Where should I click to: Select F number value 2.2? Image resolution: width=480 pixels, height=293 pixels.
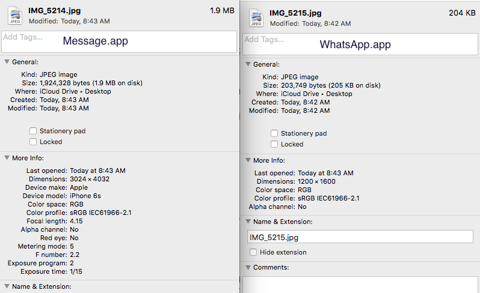coord(75,255)
